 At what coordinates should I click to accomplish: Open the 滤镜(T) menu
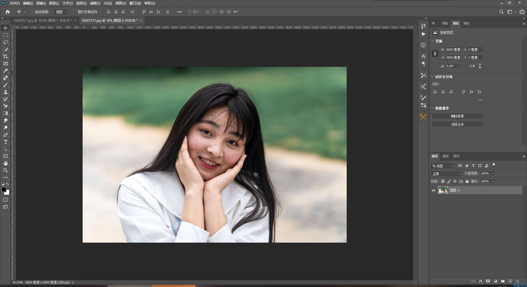point(95,3)
